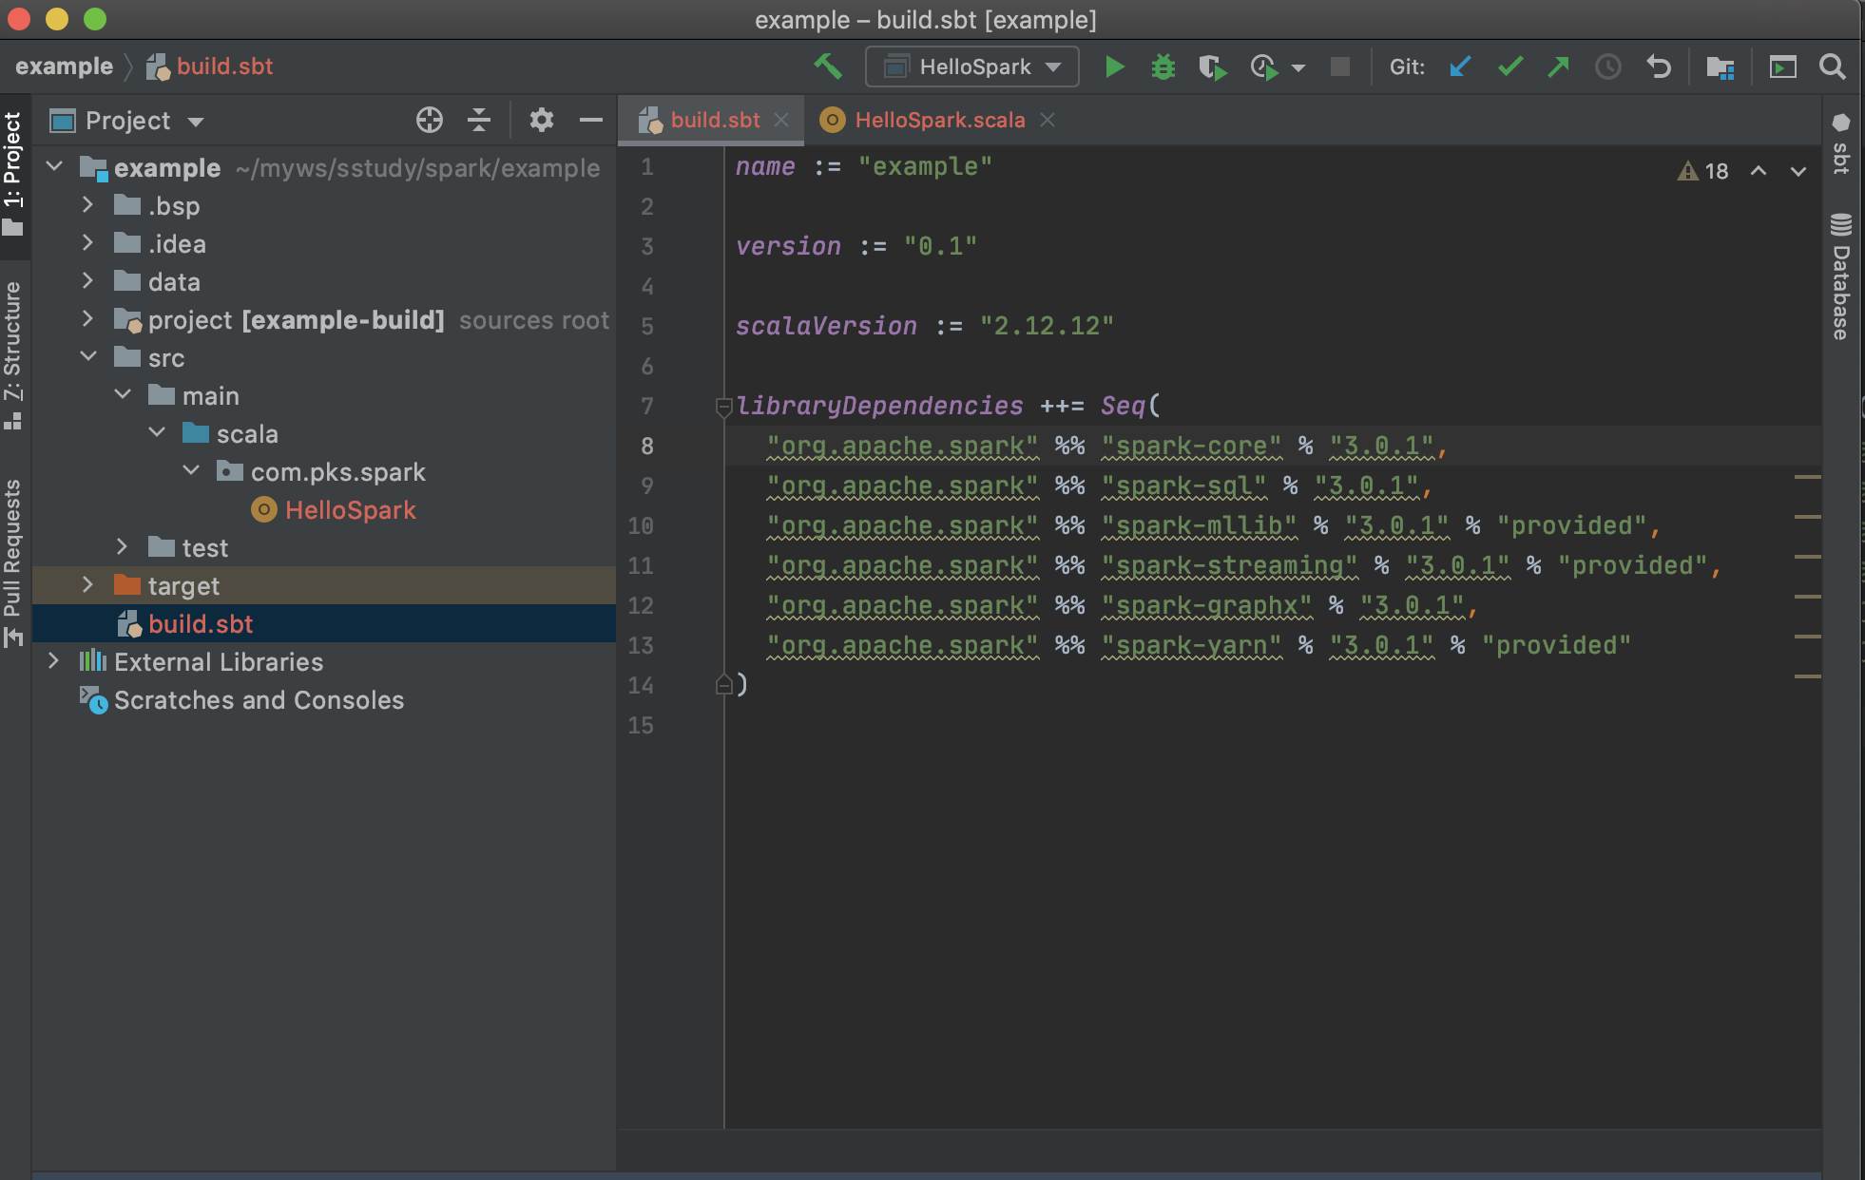Click scalaVersion keyword on line 5

click(x=826, y=326)
